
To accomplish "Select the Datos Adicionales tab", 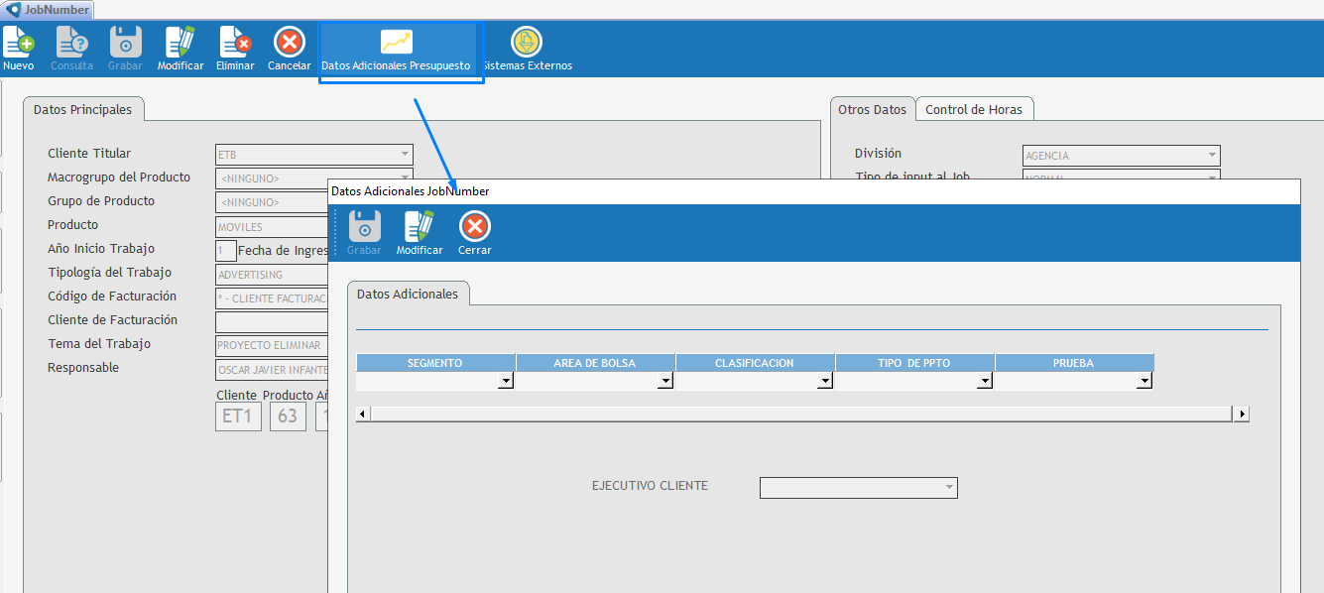I will click(407, 294).
